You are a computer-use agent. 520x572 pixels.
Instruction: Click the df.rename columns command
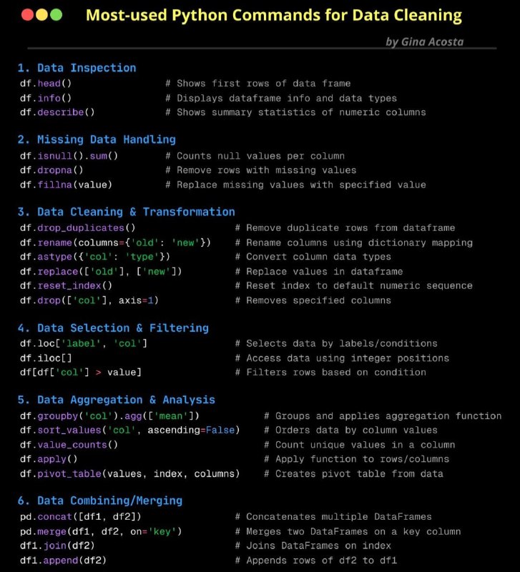click(x=115, y=242)
